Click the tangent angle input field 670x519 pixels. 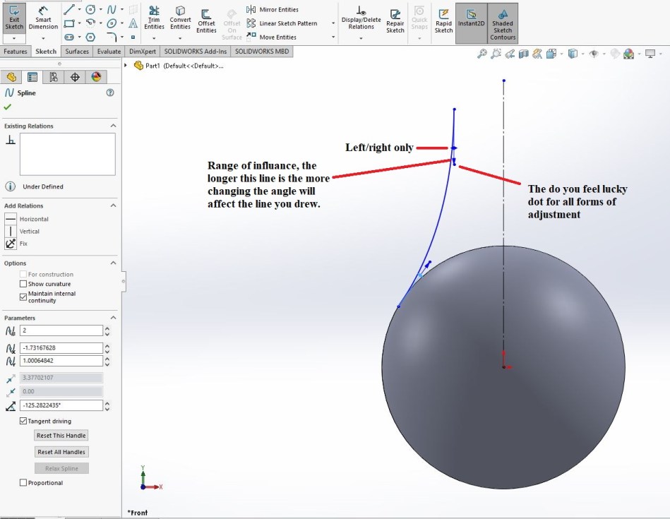point(61,405)
